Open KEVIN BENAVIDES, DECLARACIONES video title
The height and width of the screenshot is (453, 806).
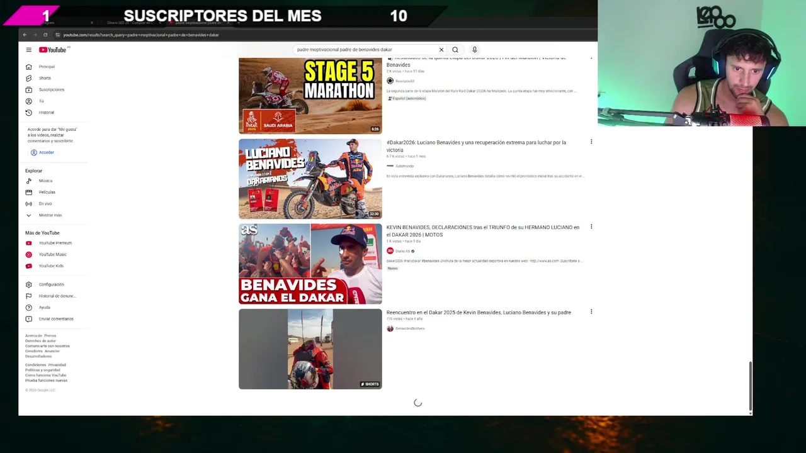point(483,231)
